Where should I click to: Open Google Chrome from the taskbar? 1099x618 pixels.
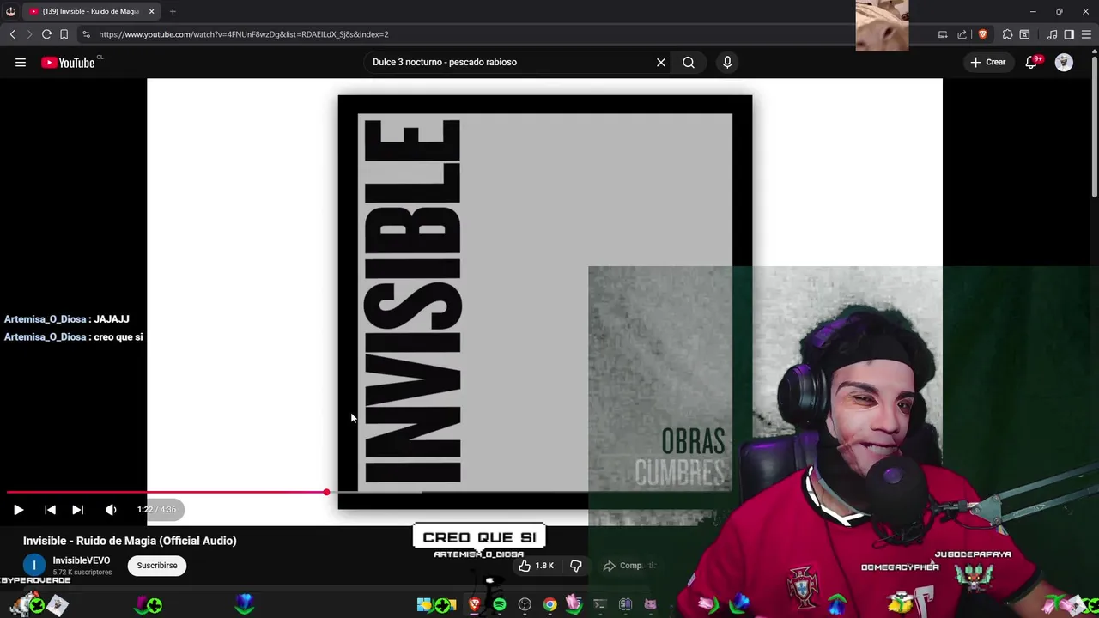pyautogui.click(x=549, y=605)
